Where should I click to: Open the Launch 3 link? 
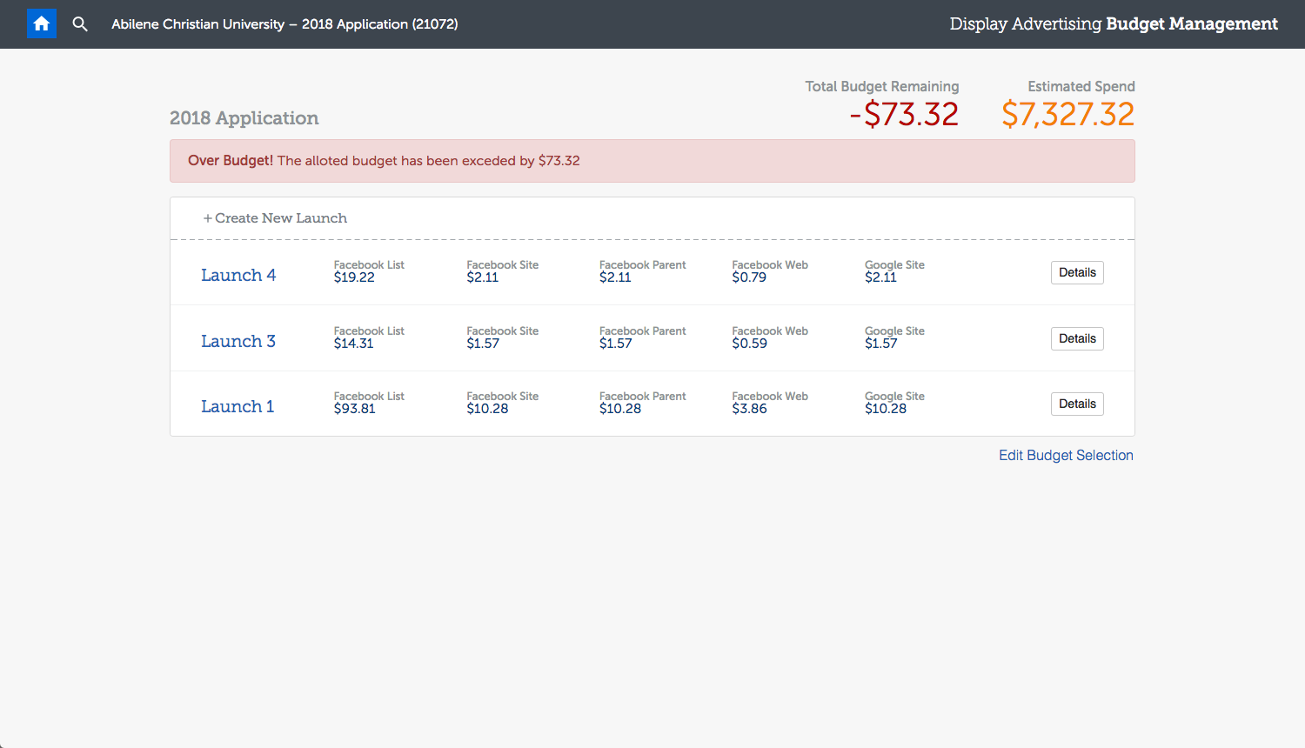point(238,342)
